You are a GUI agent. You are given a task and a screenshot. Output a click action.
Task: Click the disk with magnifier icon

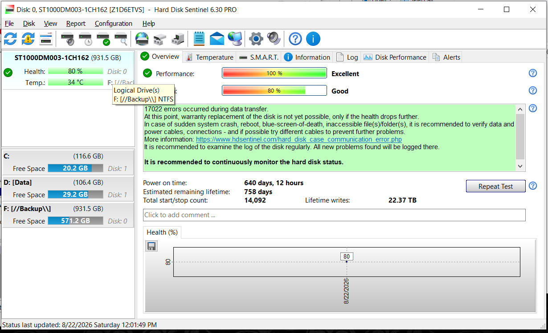pos(121,39)
